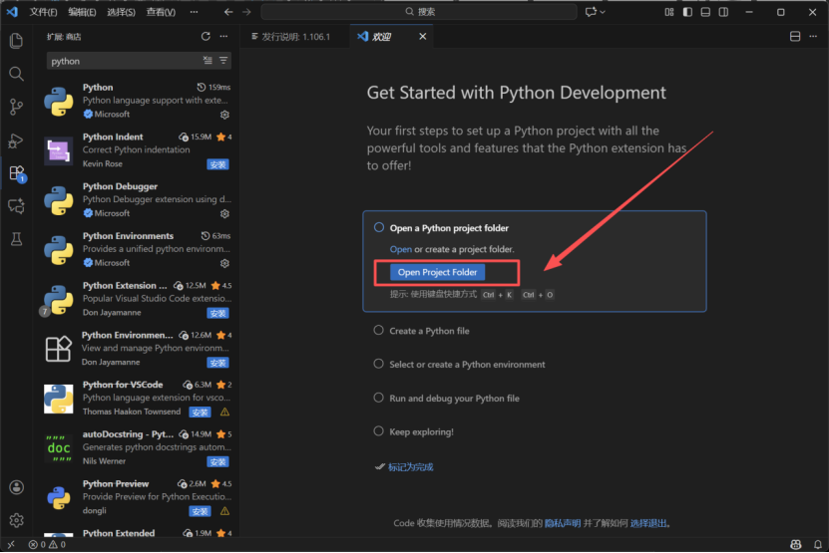Image resolution: width=829 pixels, height=553 pixels.
Task: Mark Open a Python project folder step done
Action: (379, 227)
